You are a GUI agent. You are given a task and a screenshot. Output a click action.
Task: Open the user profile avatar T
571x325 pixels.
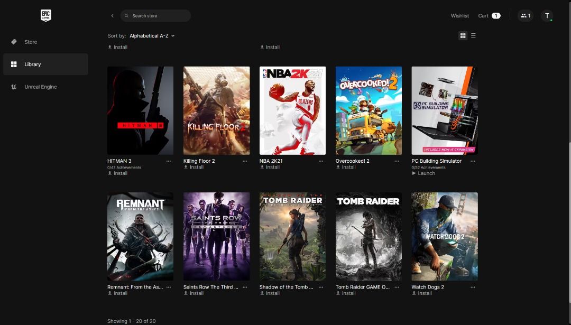547,16
